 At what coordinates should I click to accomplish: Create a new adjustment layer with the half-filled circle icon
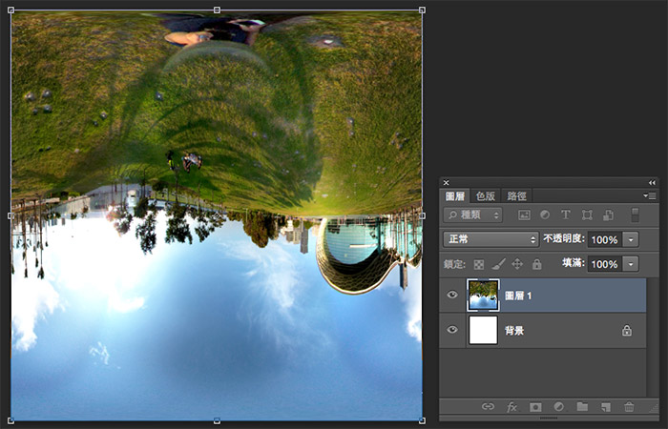[x=558, y=407]
